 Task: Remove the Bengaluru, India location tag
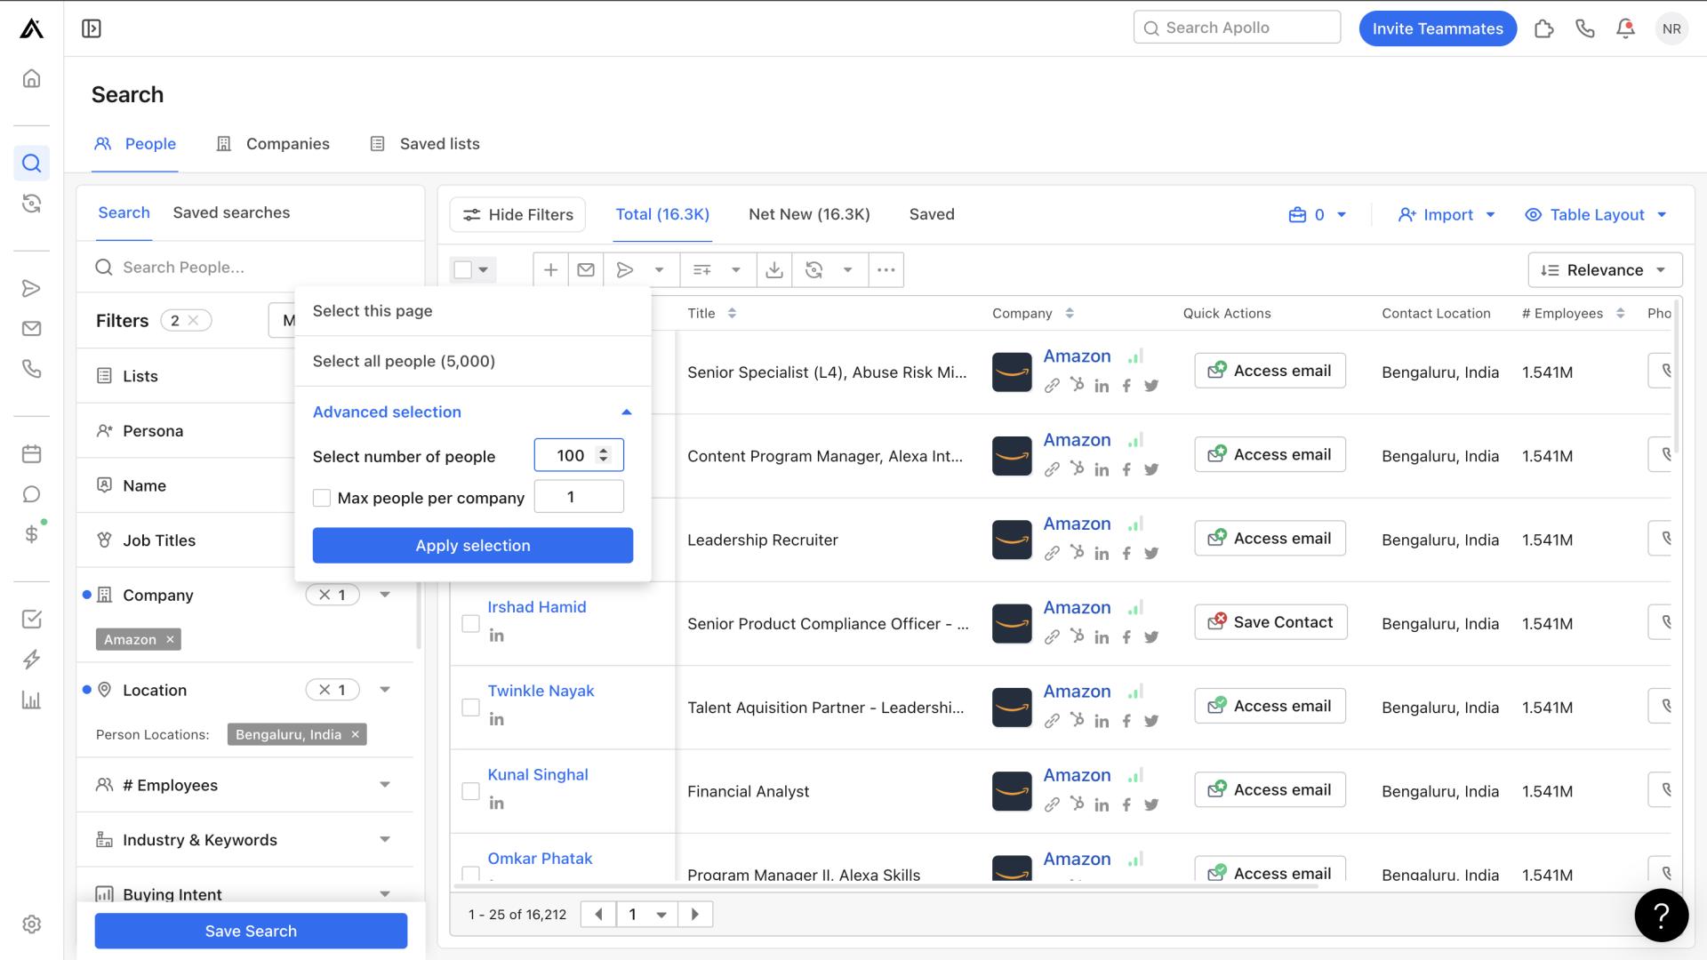coord(355,734)
